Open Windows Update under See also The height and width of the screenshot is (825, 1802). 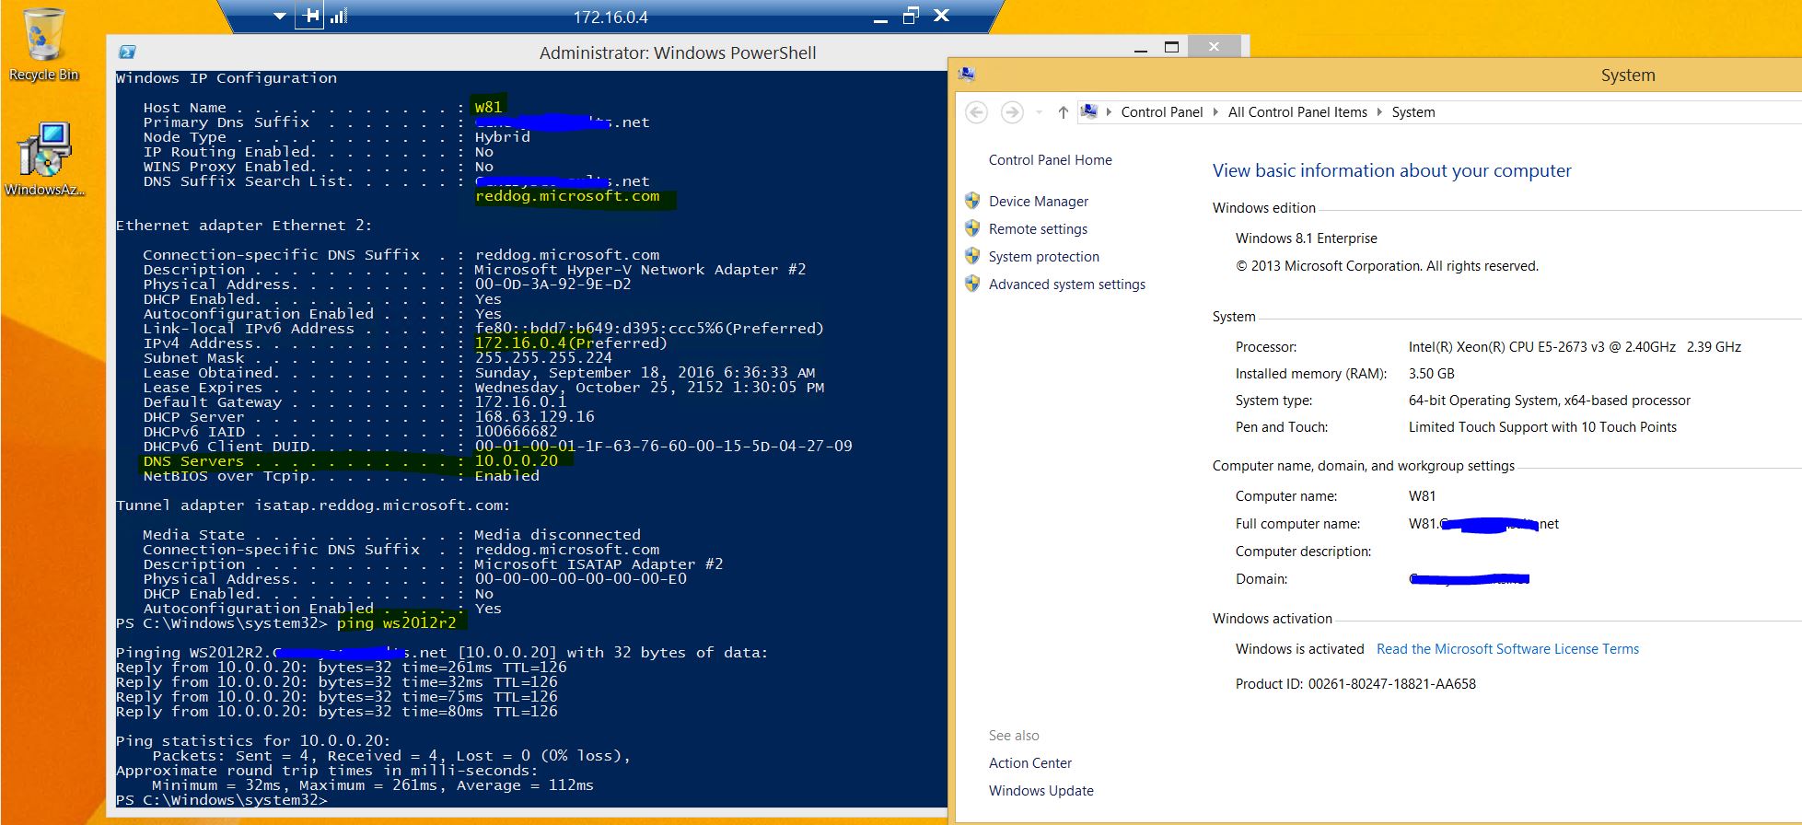[1041, 791]
